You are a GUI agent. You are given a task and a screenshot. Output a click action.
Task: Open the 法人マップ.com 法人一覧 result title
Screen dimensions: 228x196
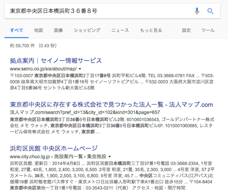pos(112,104)
